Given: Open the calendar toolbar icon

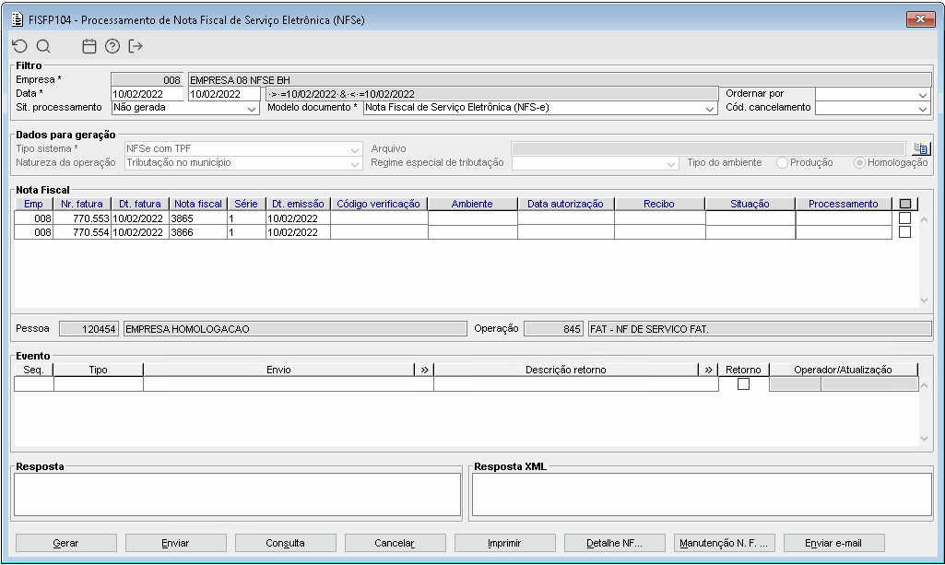Looking at the screenshot, I should (x=89, y=46).
